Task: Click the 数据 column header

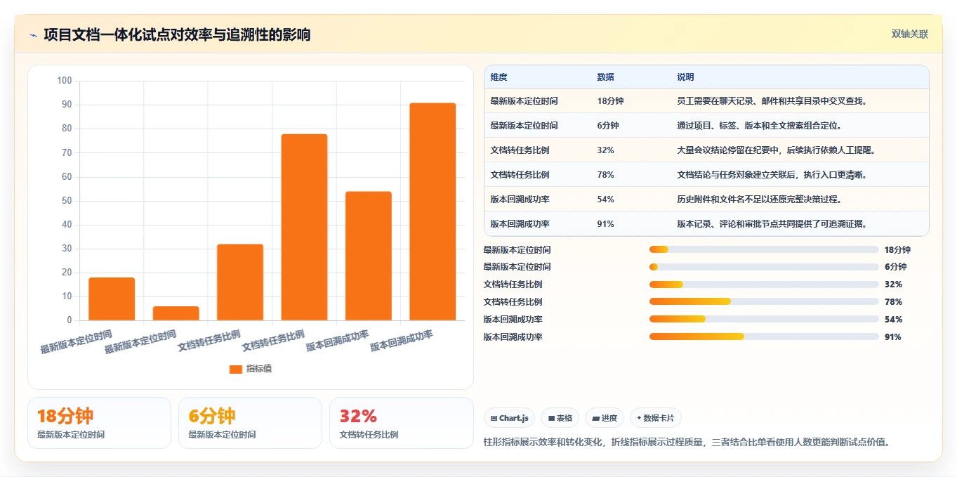Action: click(x=605, y=77)
